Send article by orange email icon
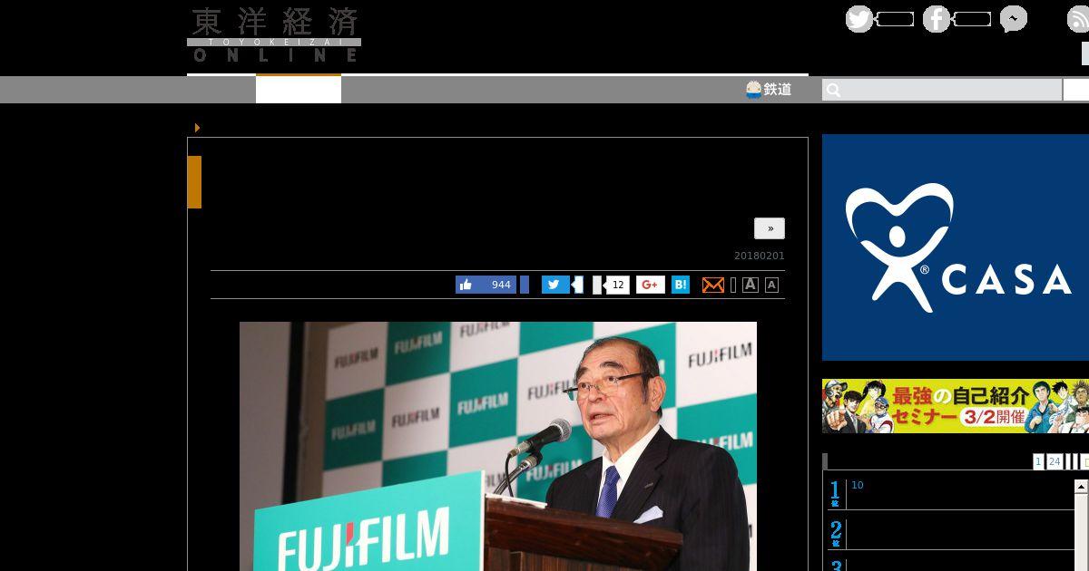 (x=713, y=285)
